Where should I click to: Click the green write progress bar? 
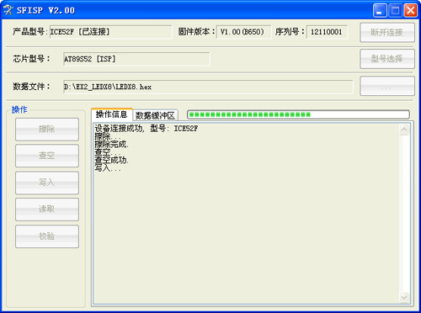(298, 114)
